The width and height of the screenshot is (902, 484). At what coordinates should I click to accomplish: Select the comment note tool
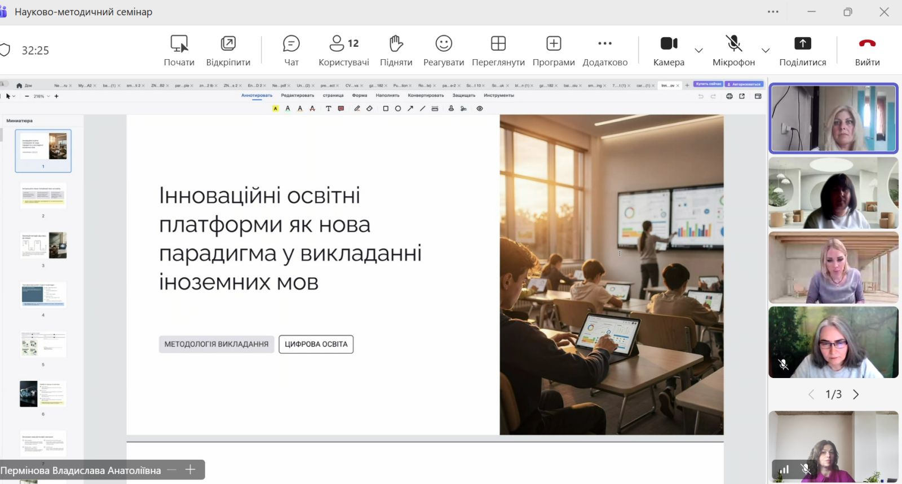coord(341,109)
